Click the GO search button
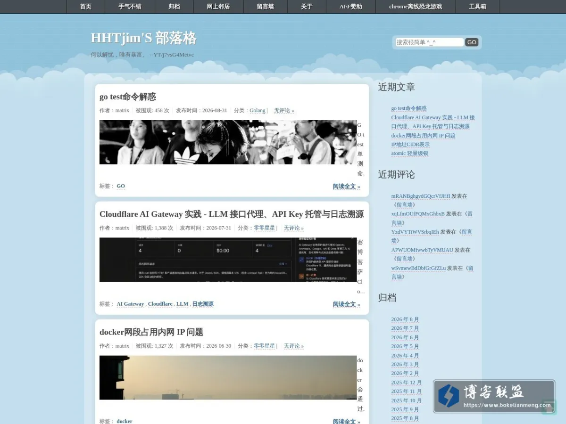 472,42
